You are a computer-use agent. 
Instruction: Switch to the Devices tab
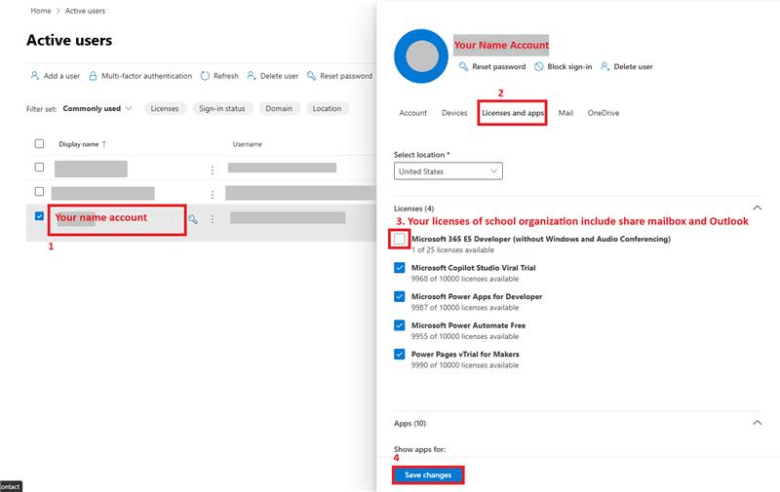pos(454,113)
